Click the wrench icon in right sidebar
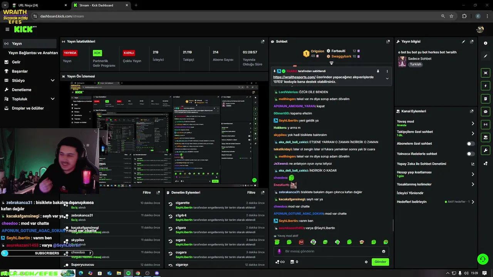This screenshot has width=493, height=277. click(485, 150)
